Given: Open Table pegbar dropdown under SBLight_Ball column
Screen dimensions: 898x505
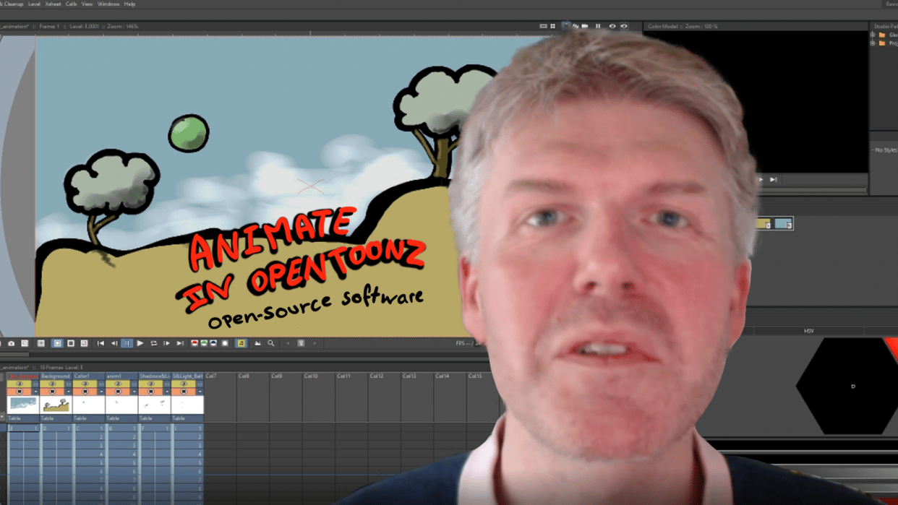Looking at the screenshot, I should pos(187,418).
